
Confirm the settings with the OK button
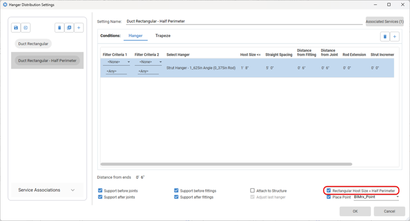[x=355, y=211]
